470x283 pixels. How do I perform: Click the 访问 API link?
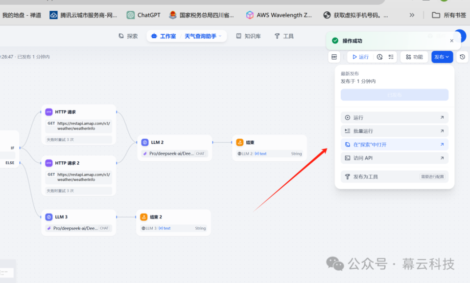coord(394,158)
